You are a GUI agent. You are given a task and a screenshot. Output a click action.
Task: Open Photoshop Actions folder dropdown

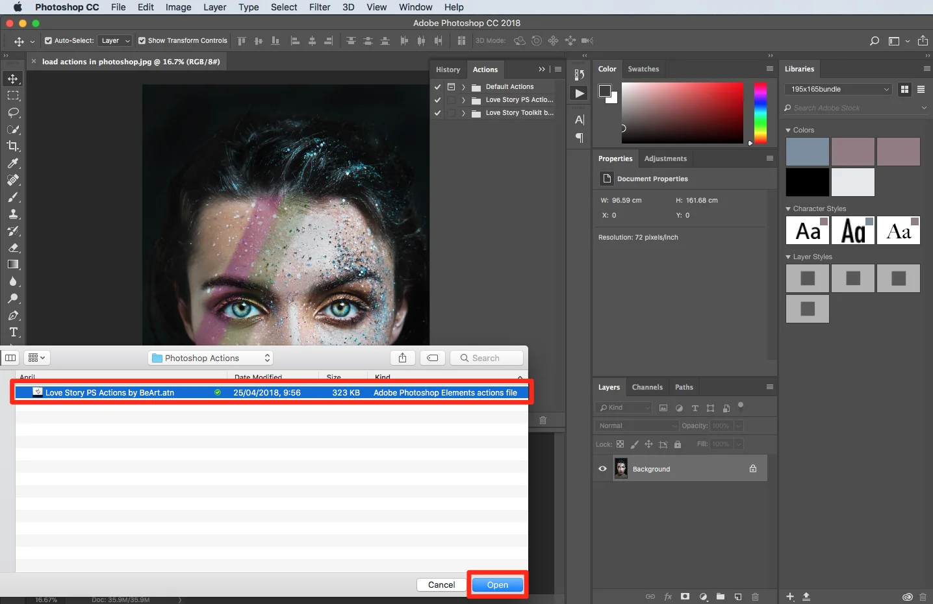tap(211, 358)
